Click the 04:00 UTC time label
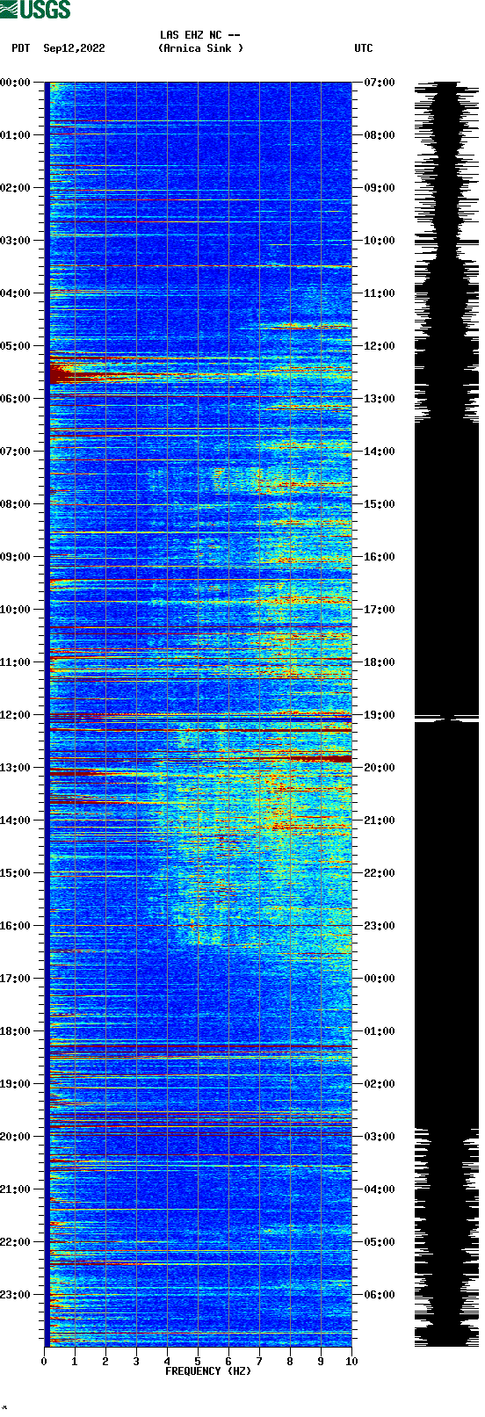The height and width of the screenshot is (1417, 485). click(x=380, y=1189)
